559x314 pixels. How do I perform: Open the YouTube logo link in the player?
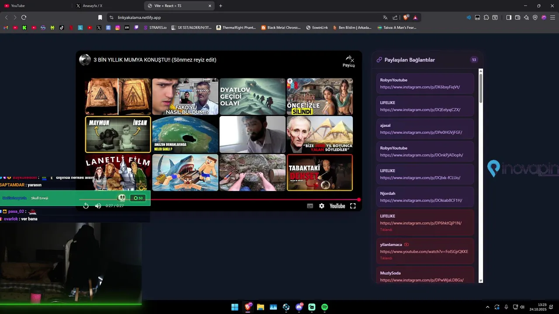tap(337, 206)
